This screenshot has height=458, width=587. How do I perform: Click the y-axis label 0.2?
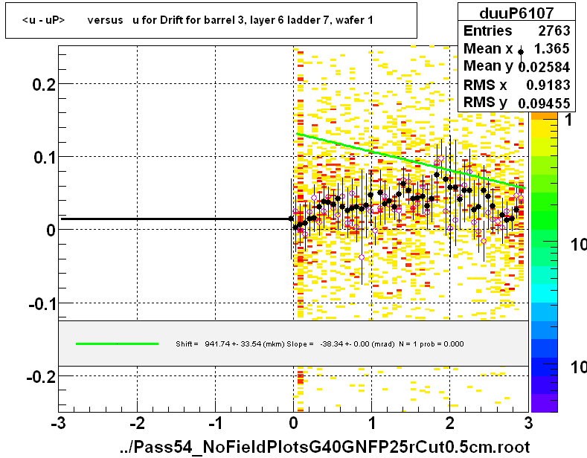point(44,85)
